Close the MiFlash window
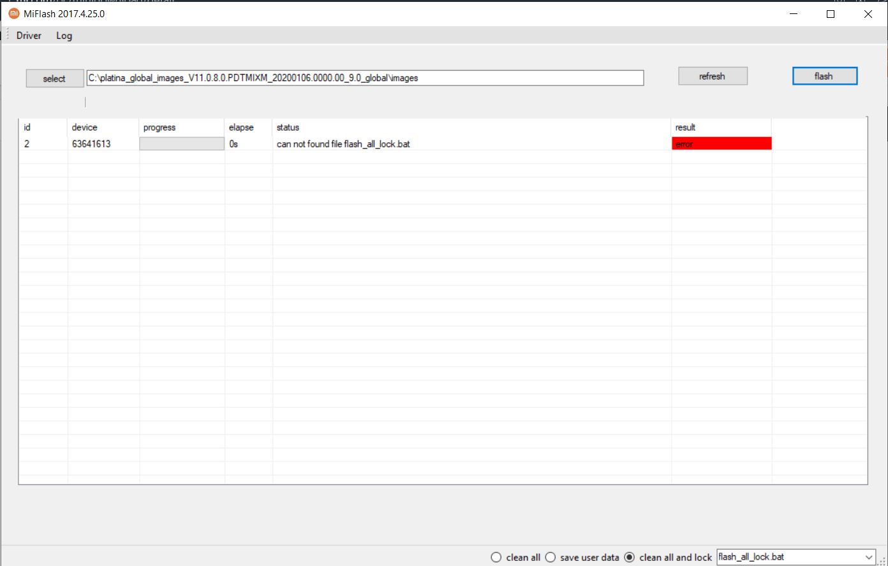The height and width of the screenshot is (566, 888). [868, 14]
